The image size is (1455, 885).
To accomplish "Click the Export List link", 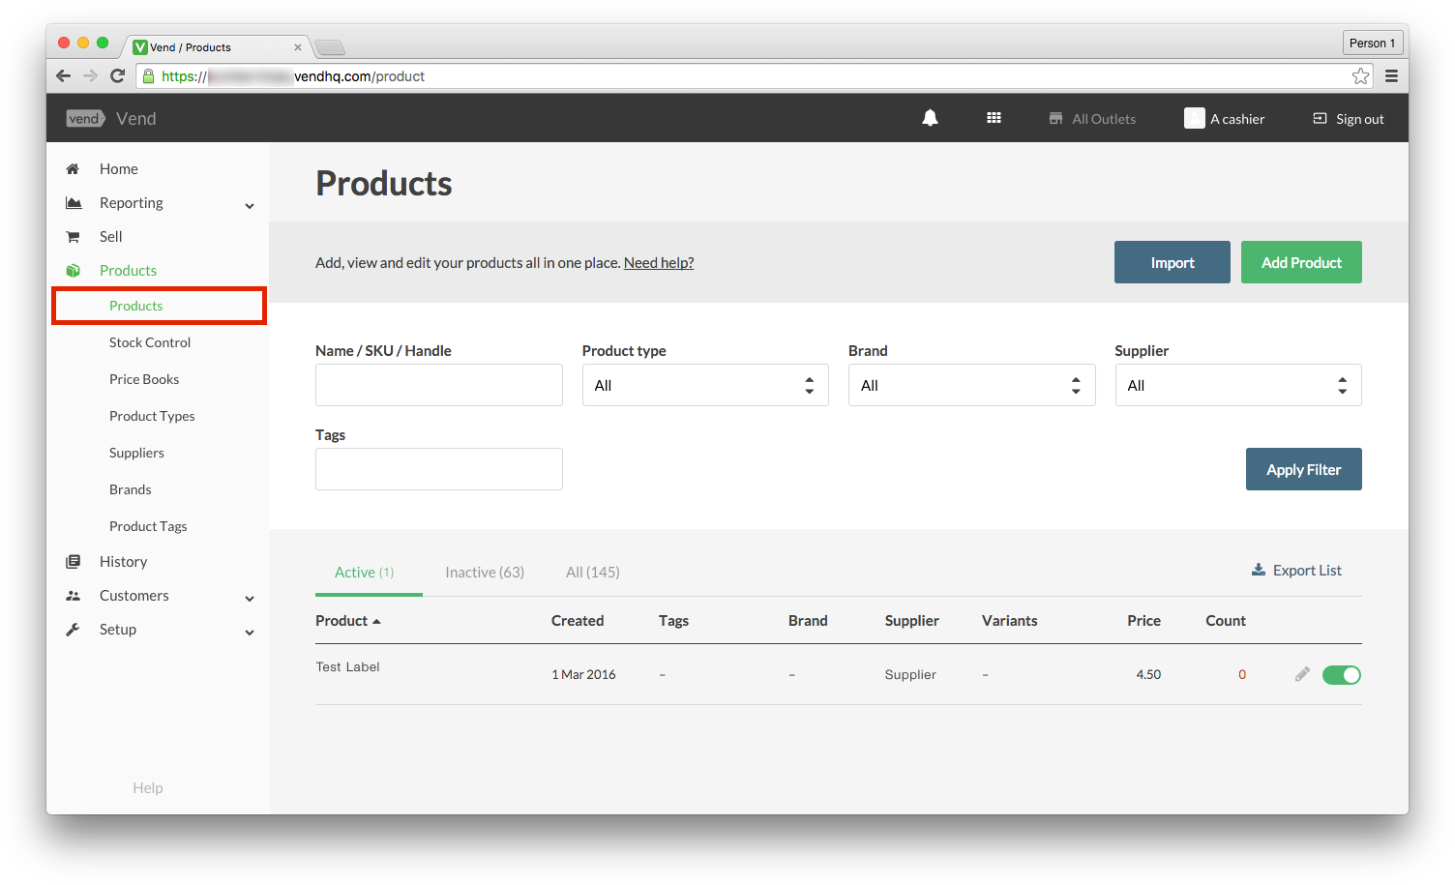I will click(1297, 571).
